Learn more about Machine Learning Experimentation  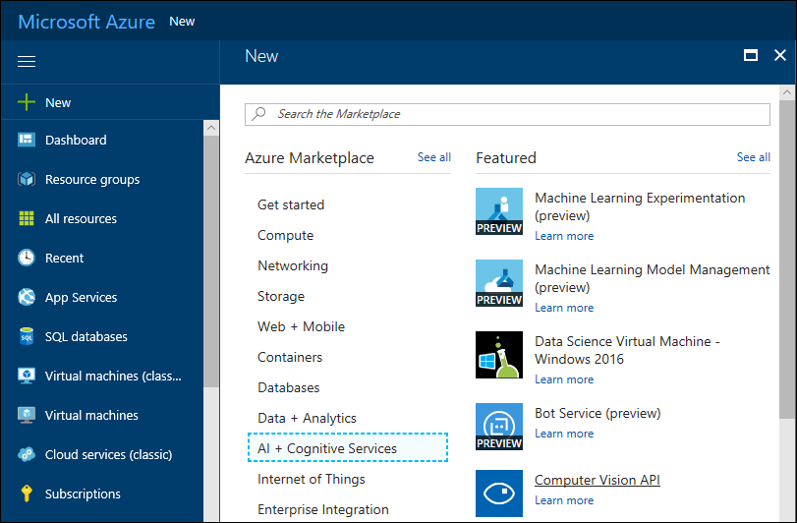(564, 236)
